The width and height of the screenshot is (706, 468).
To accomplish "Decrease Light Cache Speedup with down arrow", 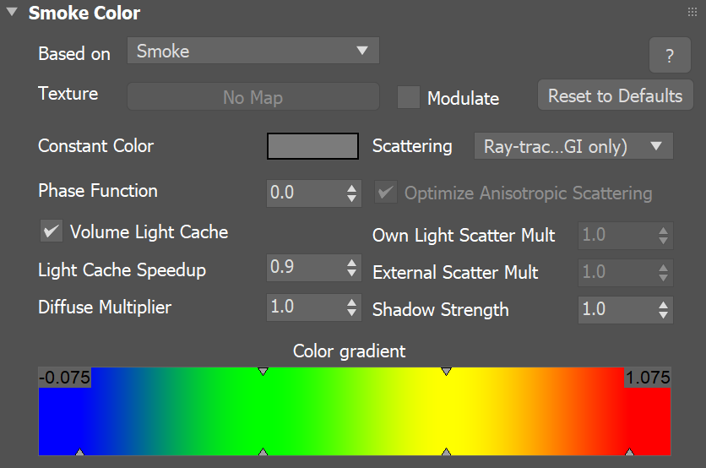I will [x=352, y=274].
